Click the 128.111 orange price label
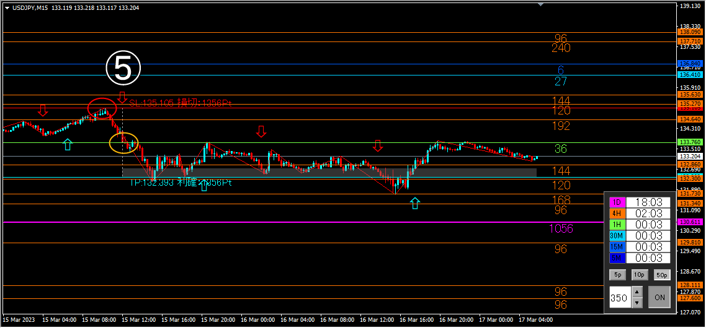706x328 pixels. pos(690,285)
